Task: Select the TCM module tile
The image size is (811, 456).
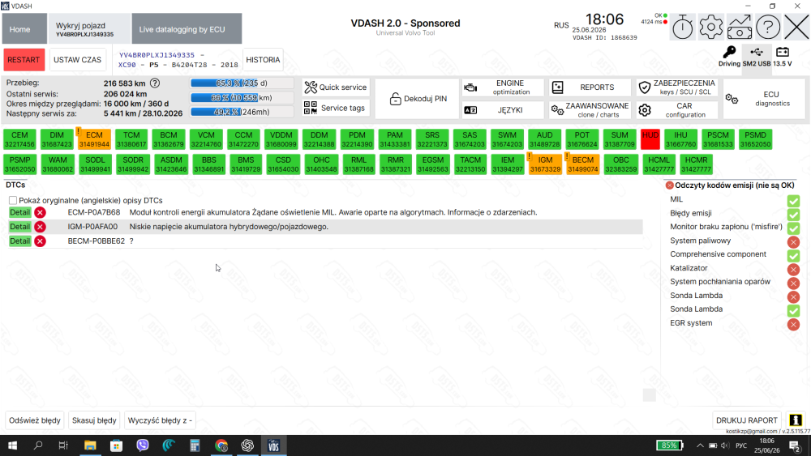Action: click(131, 139)
